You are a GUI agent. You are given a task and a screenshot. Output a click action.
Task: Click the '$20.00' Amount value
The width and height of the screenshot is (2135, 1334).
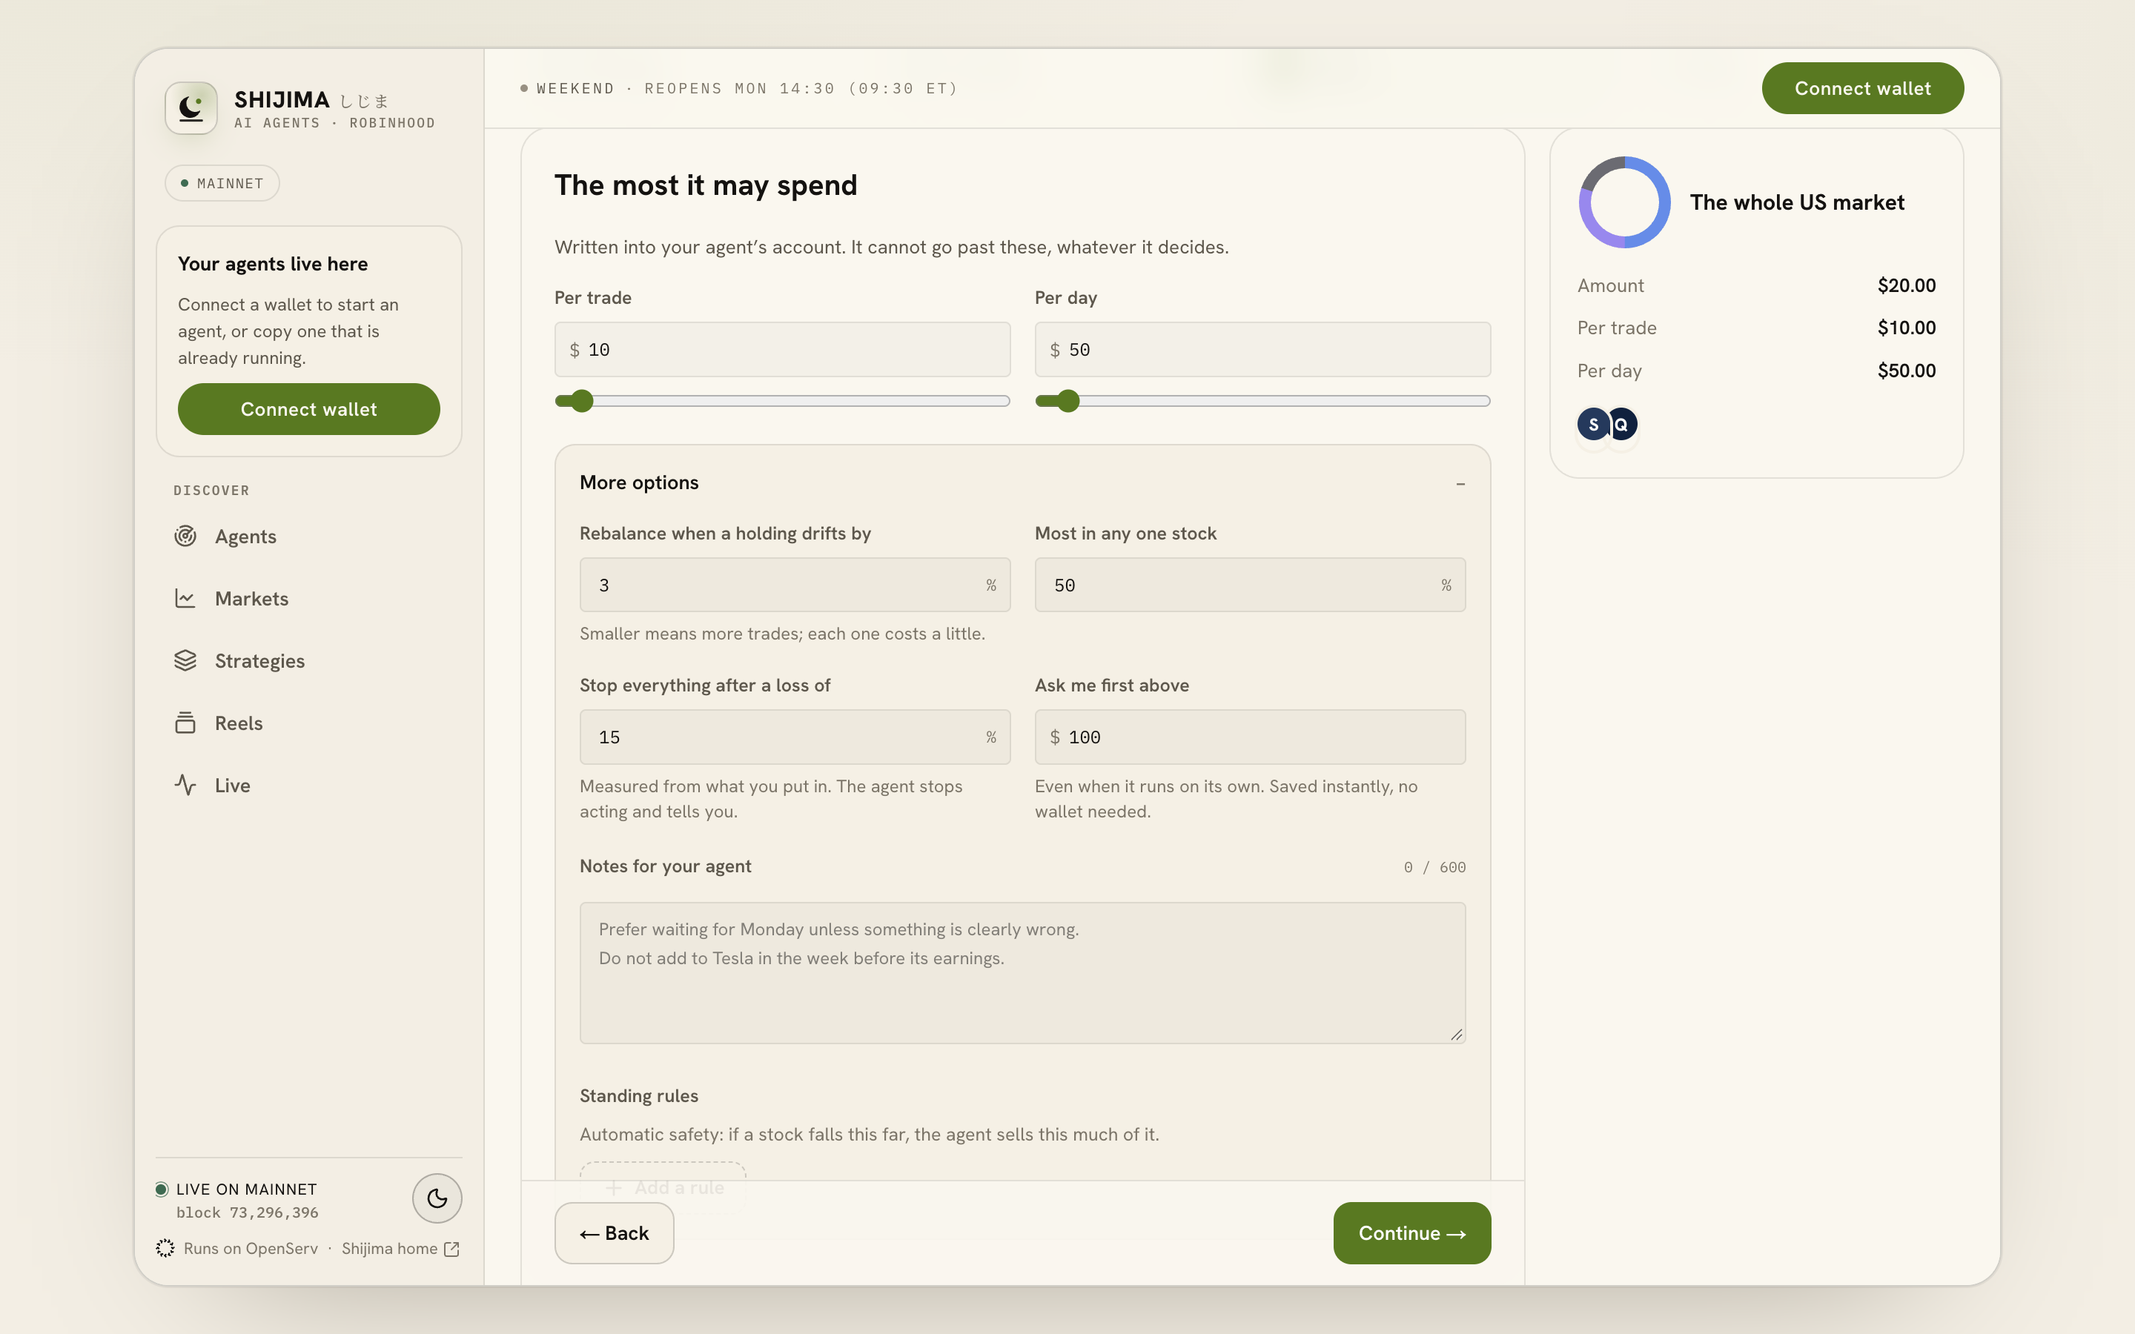point(1907,285)
